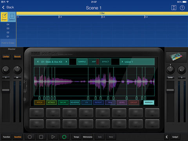Select the PITCH parameter tab
Image resolution: width=188 pixels, height=141 pixels.
(x=40, y=103)
